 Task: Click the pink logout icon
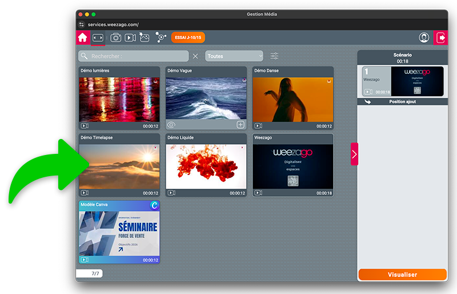click(x=441, y=38)
